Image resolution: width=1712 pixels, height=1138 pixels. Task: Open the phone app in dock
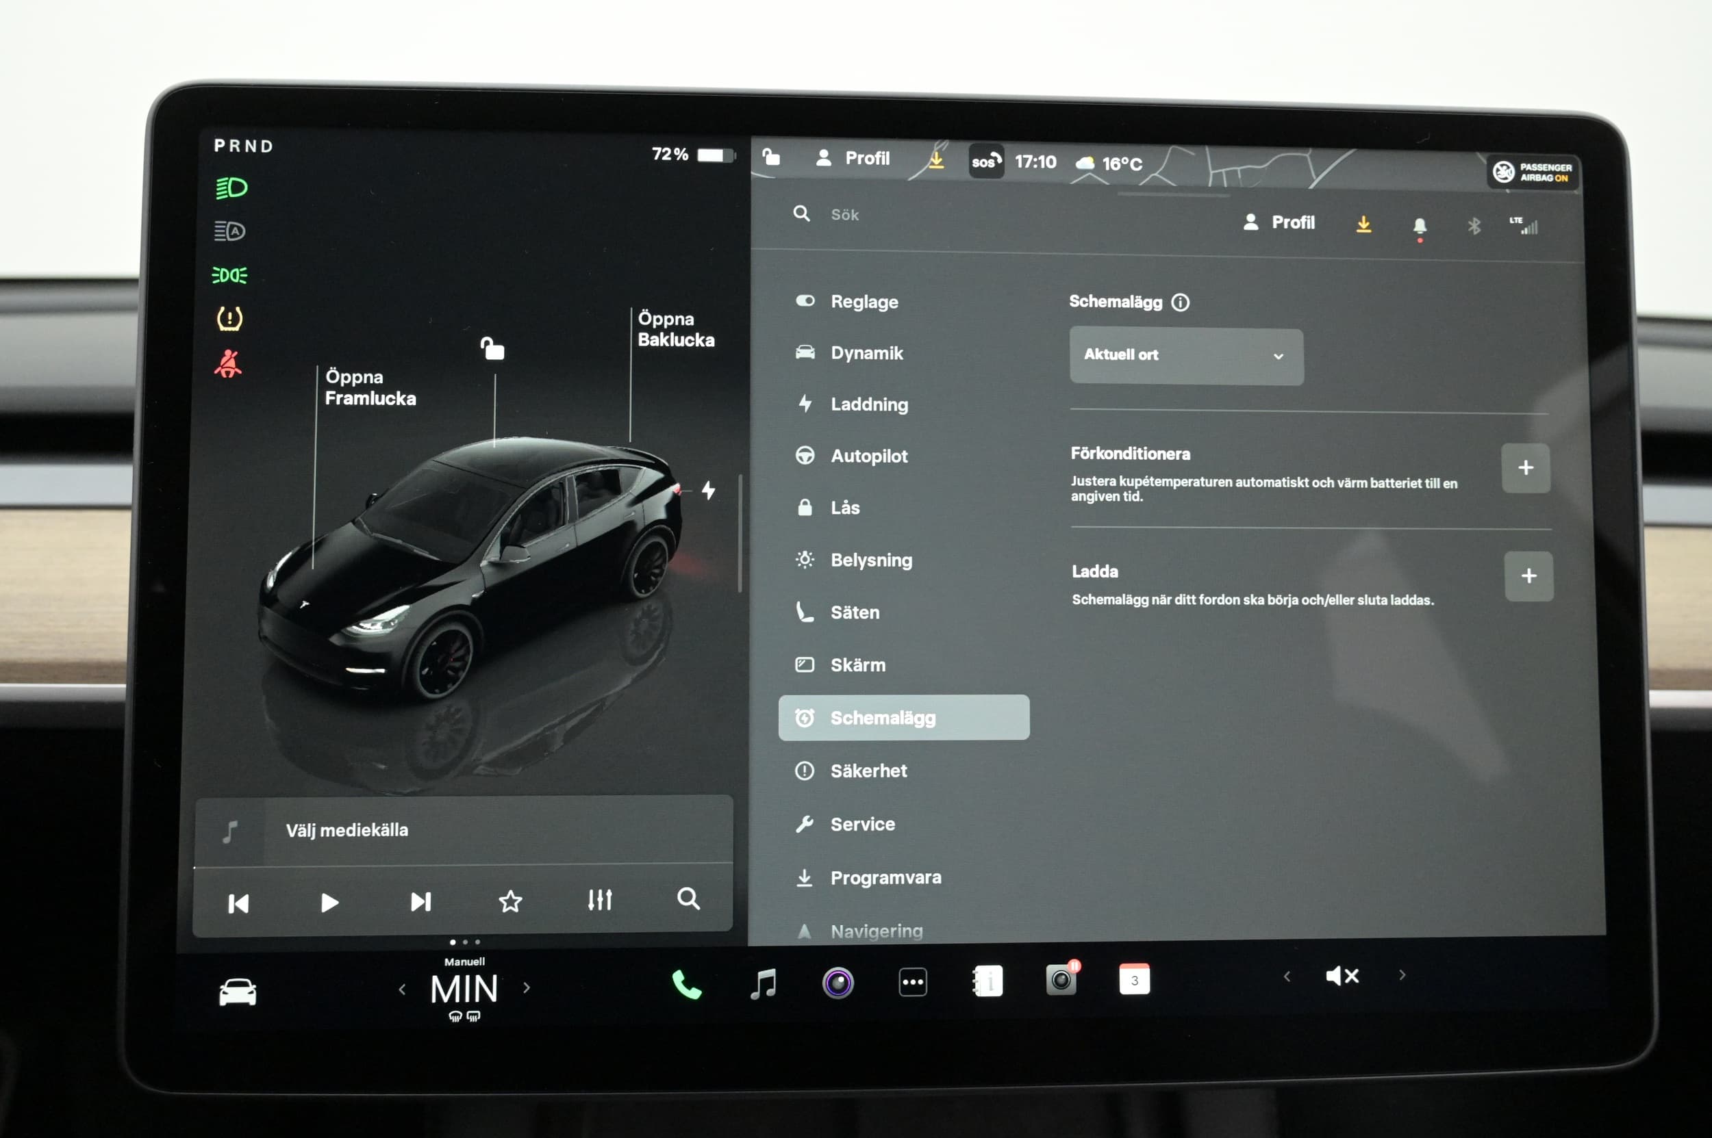coord(686,984)
